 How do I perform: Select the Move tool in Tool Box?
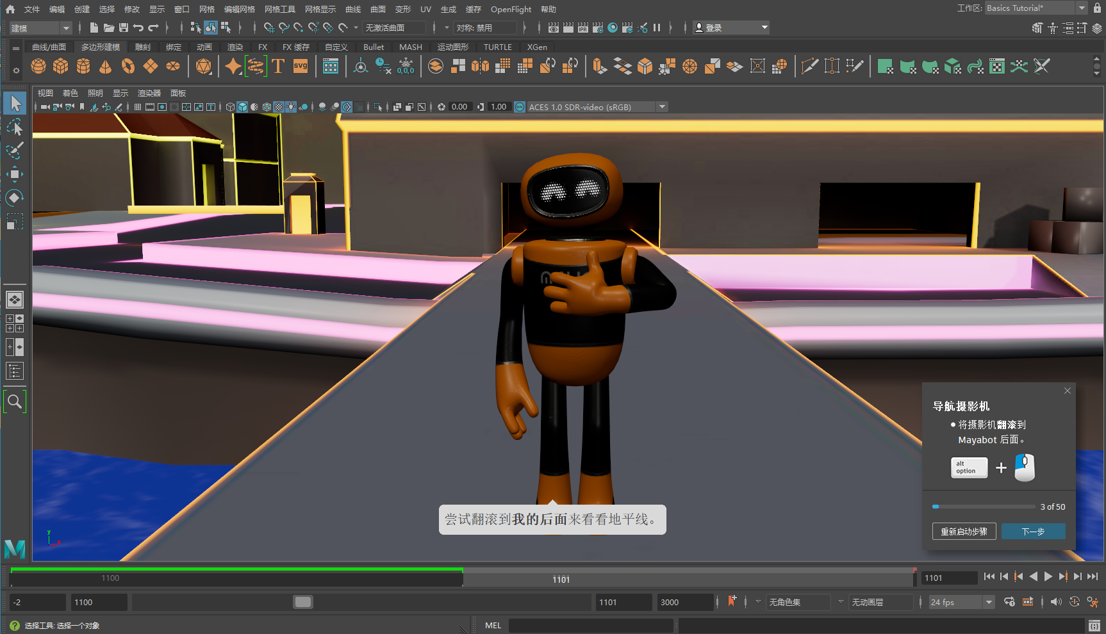pyautogui.click(x=14, y=174)
